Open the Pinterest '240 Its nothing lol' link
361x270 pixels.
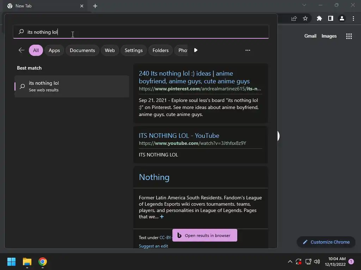[194, 77]
